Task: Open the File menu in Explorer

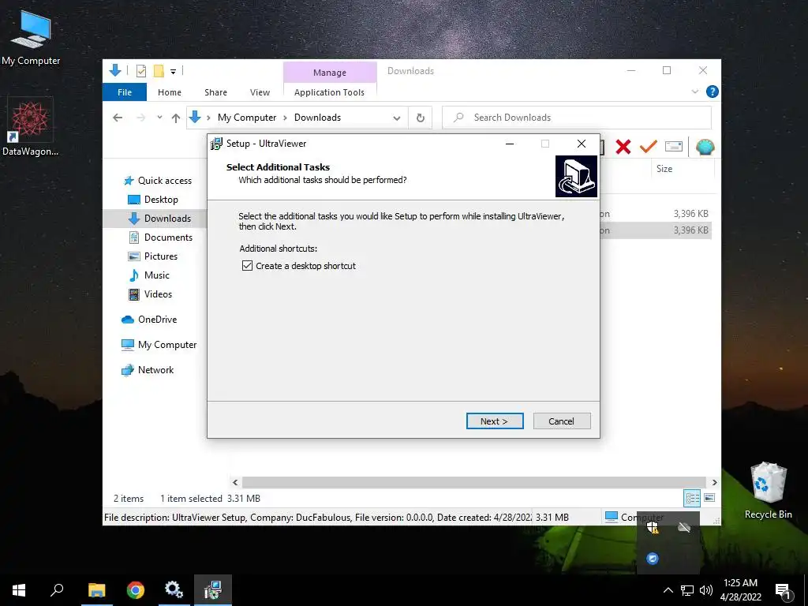Action: (x=124, y=92)
